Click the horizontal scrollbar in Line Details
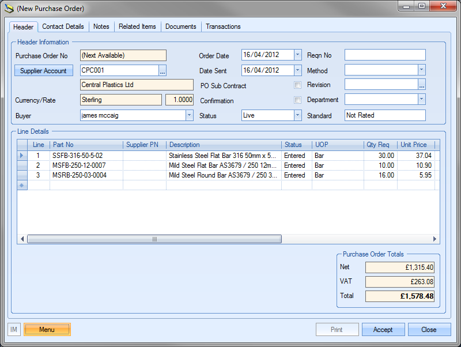 [154, 239]
